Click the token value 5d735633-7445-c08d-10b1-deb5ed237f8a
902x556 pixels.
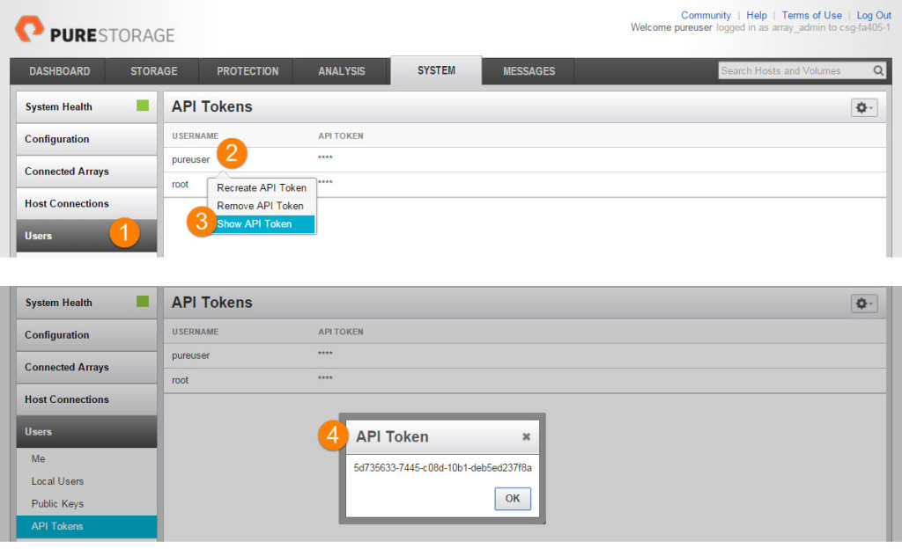click(x=442, y=467)
